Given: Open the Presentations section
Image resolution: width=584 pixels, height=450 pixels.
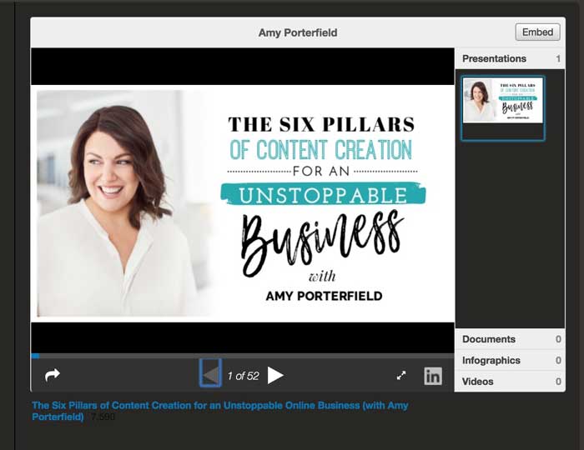Looking at the screenshot, I should click(x=510, y=59).
